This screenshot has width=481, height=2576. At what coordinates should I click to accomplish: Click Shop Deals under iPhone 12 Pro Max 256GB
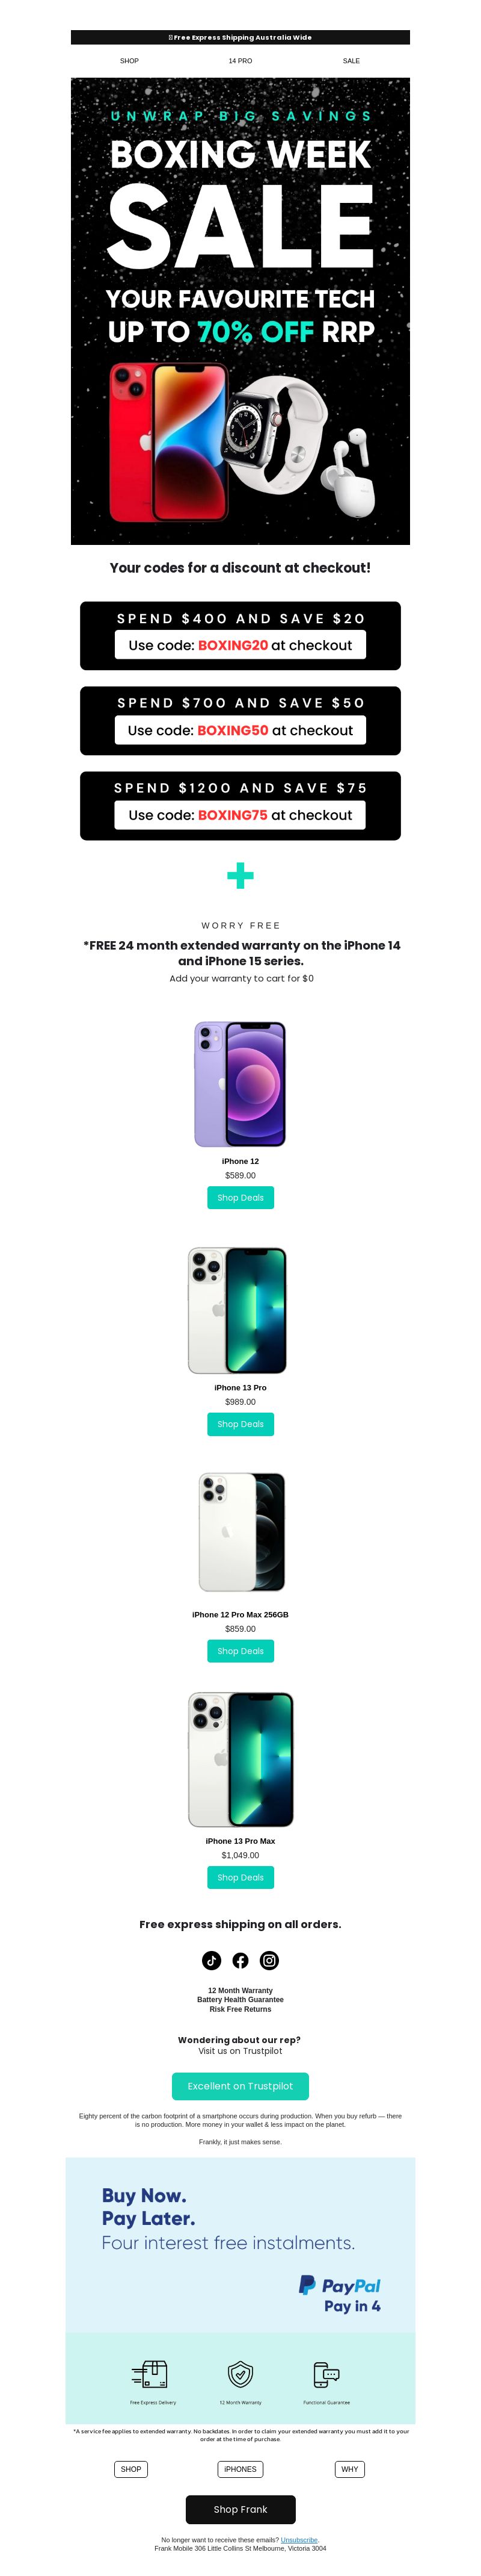tap(240, 1650)
